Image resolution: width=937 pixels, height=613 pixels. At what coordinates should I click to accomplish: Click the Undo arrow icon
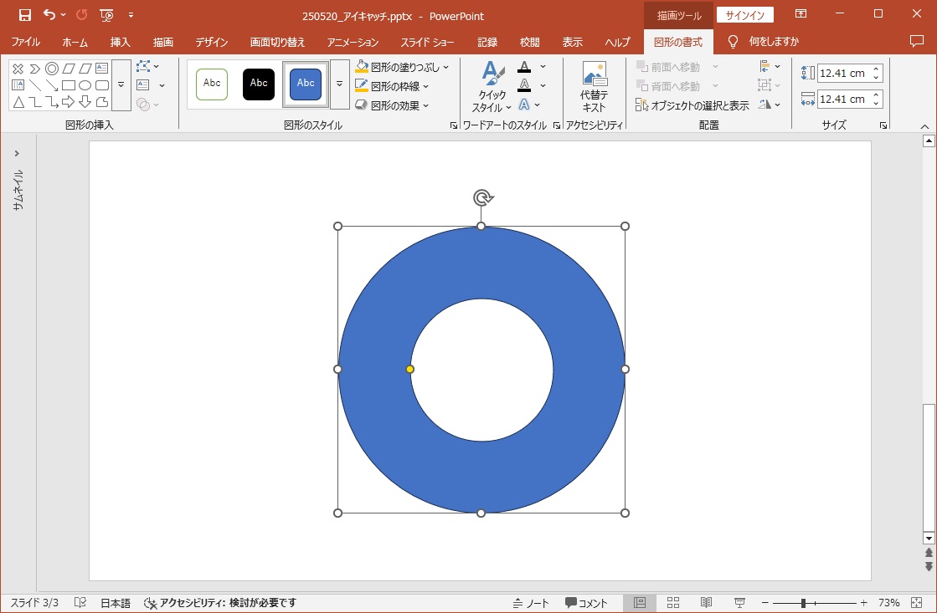49,15
